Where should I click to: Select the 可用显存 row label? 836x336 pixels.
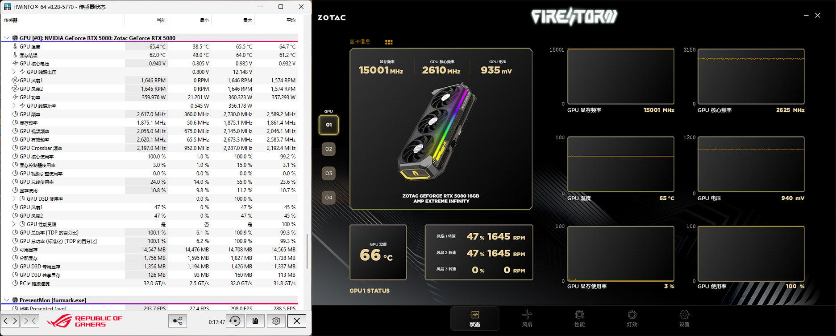coord(29,250)
